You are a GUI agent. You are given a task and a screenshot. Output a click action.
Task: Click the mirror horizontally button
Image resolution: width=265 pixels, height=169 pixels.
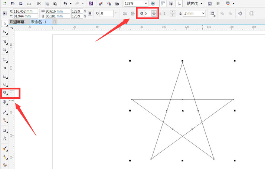pos(124,13)
